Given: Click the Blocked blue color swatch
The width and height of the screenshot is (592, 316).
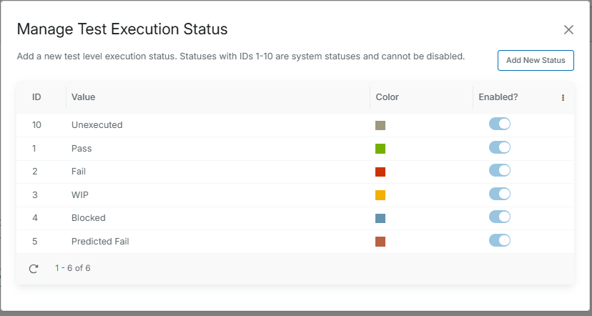Looking at the screenshot, I should 380,218.
